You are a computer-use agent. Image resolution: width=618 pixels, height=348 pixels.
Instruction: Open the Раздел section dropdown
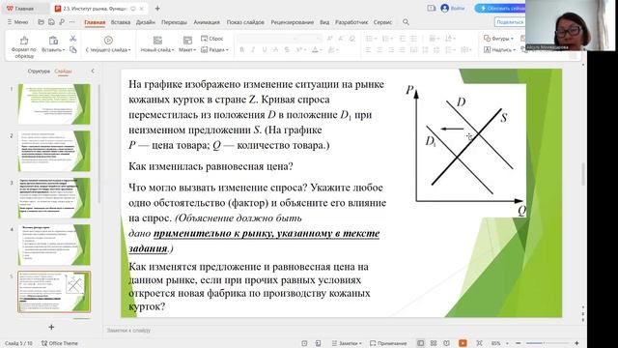[x=214, y=49]
